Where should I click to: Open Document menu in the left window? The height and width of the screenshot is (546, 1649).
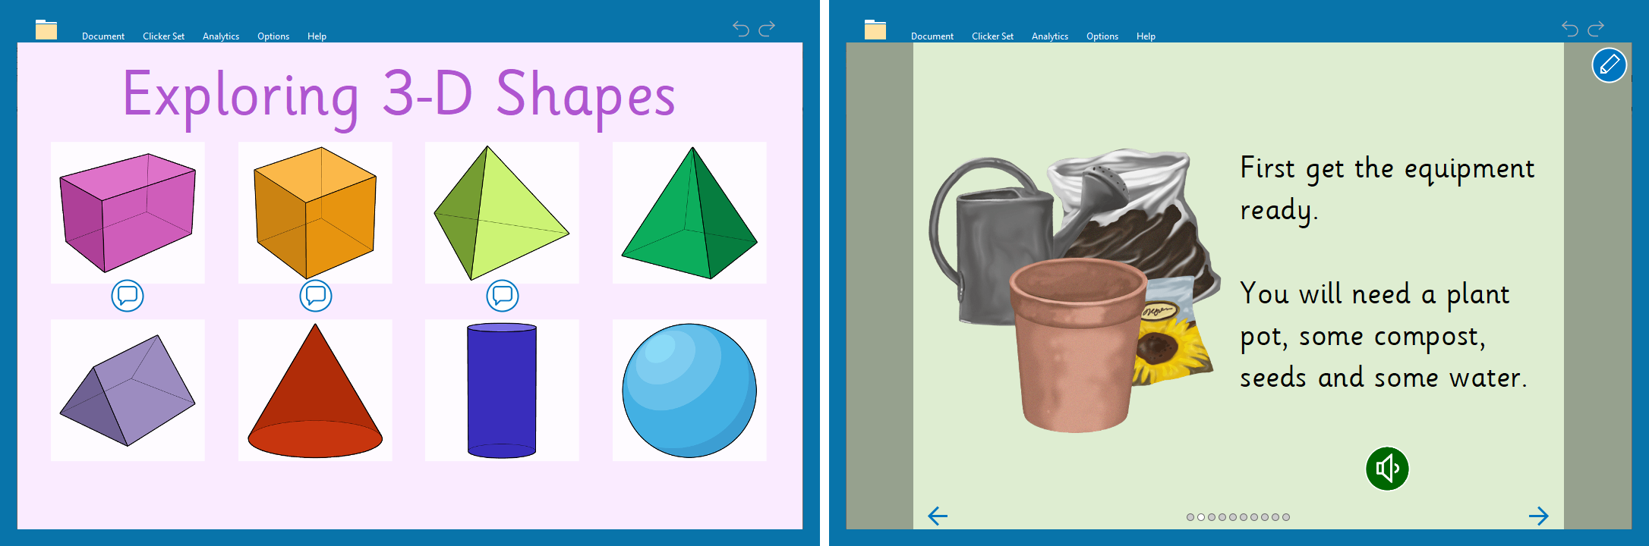click(x=103, y=36)
